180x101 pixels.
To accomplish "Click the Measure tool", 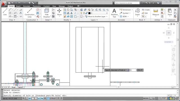I will point(156,12).
